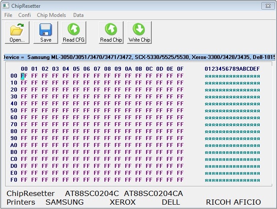Close the ChipResetter window
This screenshot has width=277, height=209.
268,6
